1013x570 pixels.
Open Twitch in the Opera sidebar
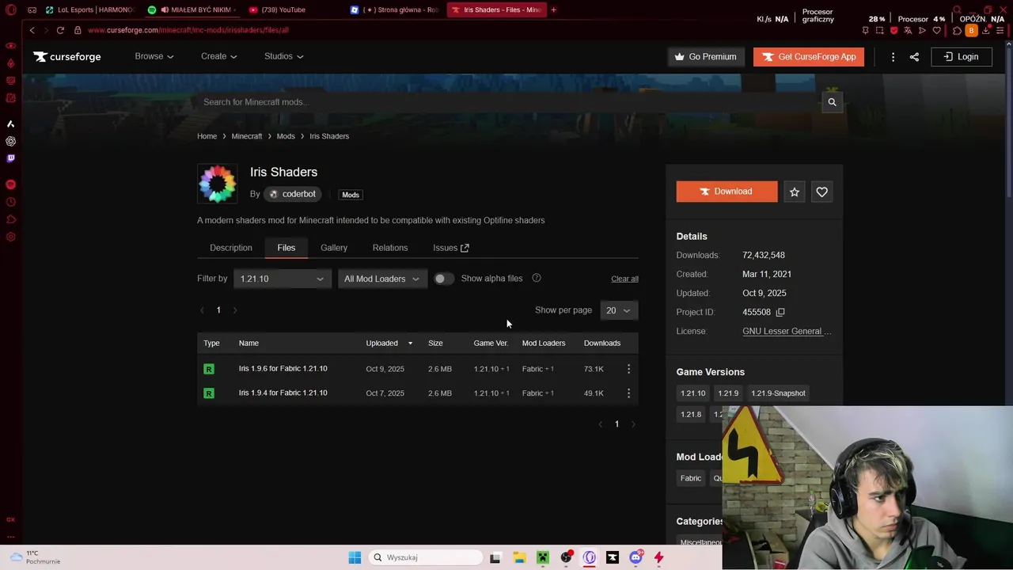pos(10,158)
